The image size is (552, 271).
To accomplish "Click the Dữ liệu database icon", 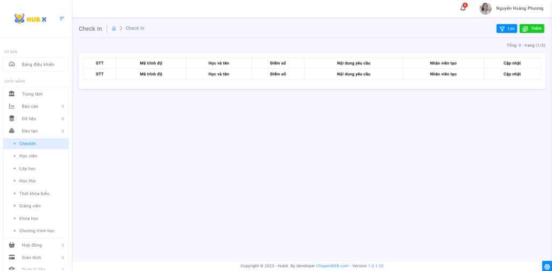I will coord(12,119).
